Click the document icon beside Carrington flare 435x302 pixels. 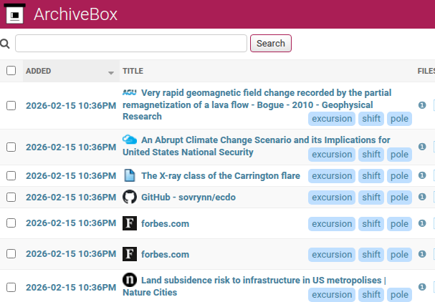pos(129,175)
